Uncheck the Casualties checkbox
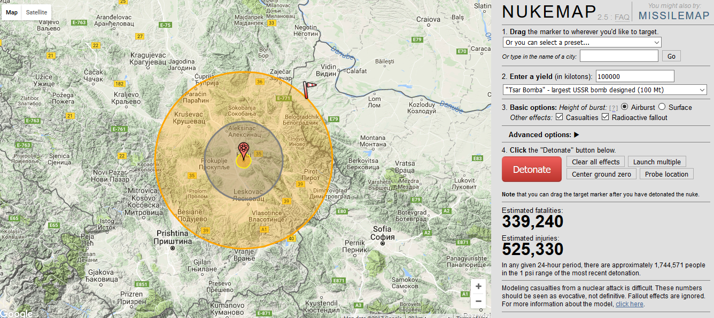 [560, 117]
